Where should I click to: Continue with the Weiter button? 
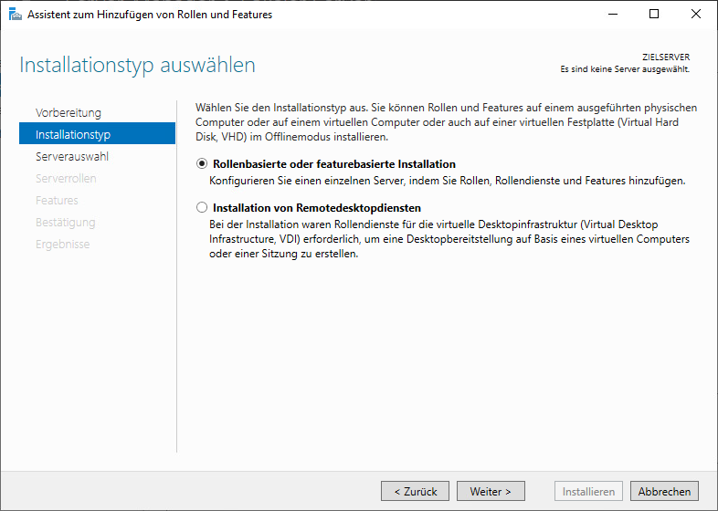(491, 491)
